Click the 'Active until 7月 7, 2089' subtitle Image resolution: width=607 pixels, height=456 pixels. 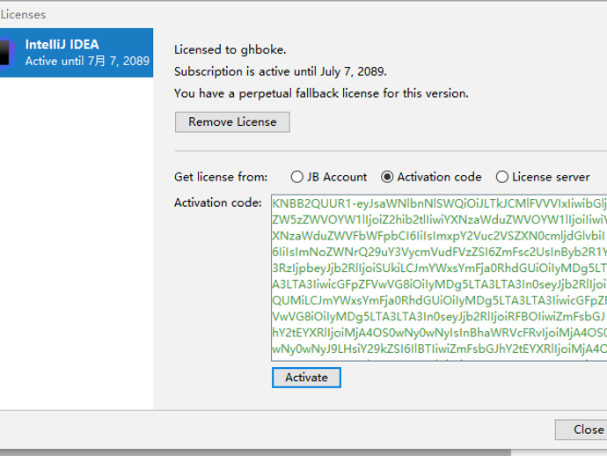pos(87,62)
